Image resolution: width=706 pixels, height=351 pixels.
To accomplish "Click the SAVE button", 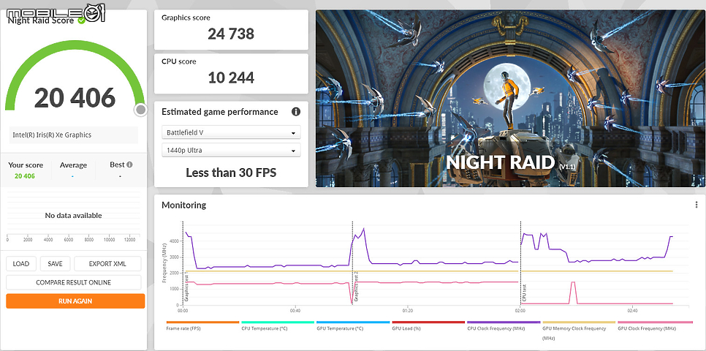I will point(55,264).
